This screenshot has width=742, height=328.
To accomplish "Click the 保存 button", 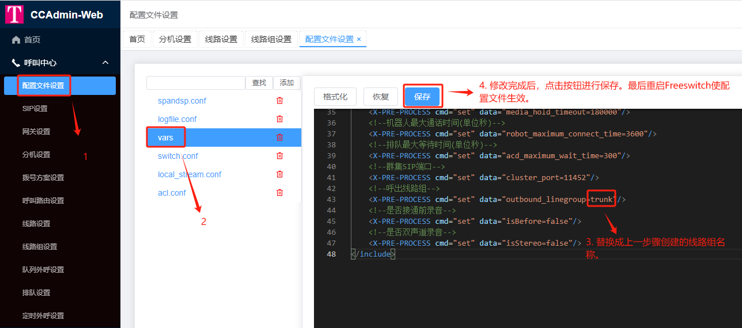I will click(x=422, y=97).
